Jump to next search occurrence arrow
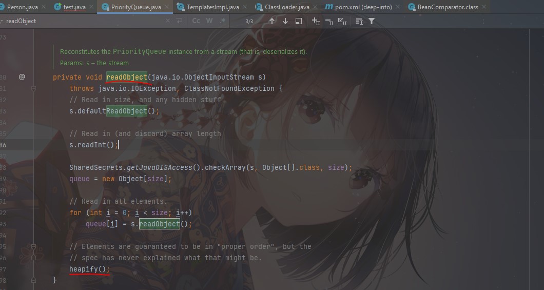544x290 pixels. [x=285, y=21]
